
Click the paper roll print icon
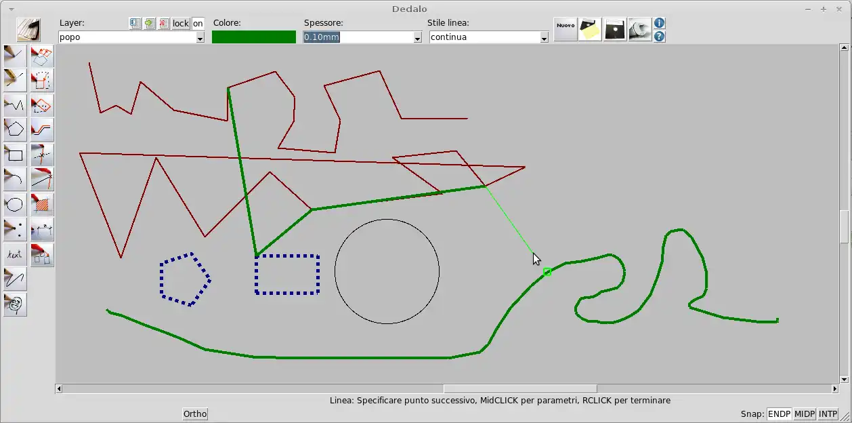tap(640, 30)
